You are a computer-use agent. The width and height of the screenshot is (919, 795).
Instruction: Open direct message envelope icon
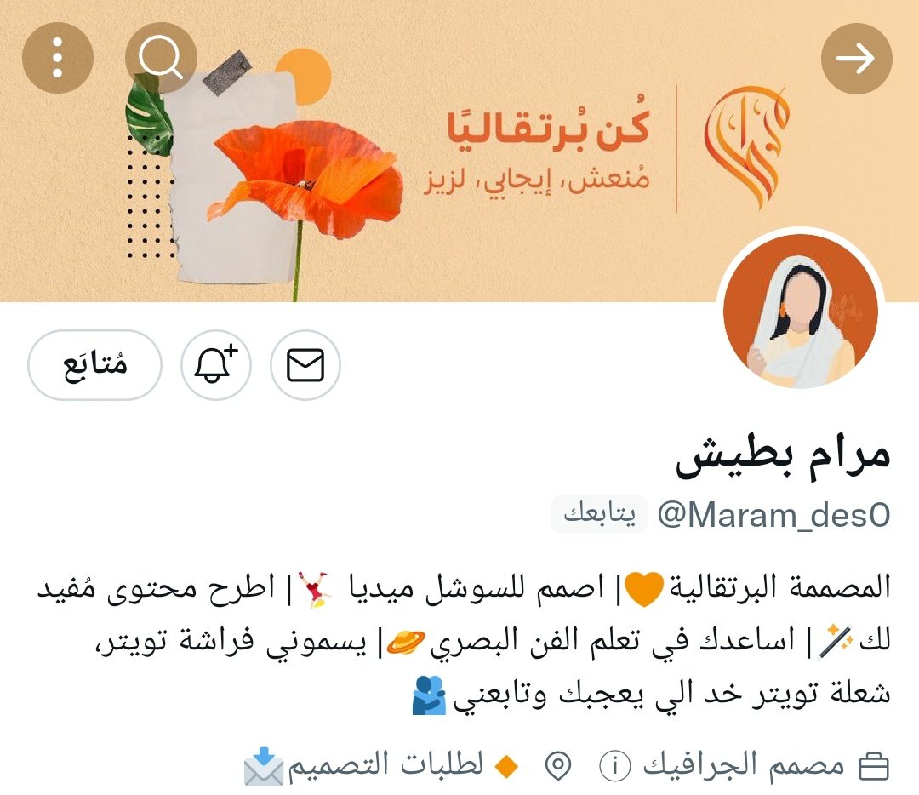[x=305, y=364]
